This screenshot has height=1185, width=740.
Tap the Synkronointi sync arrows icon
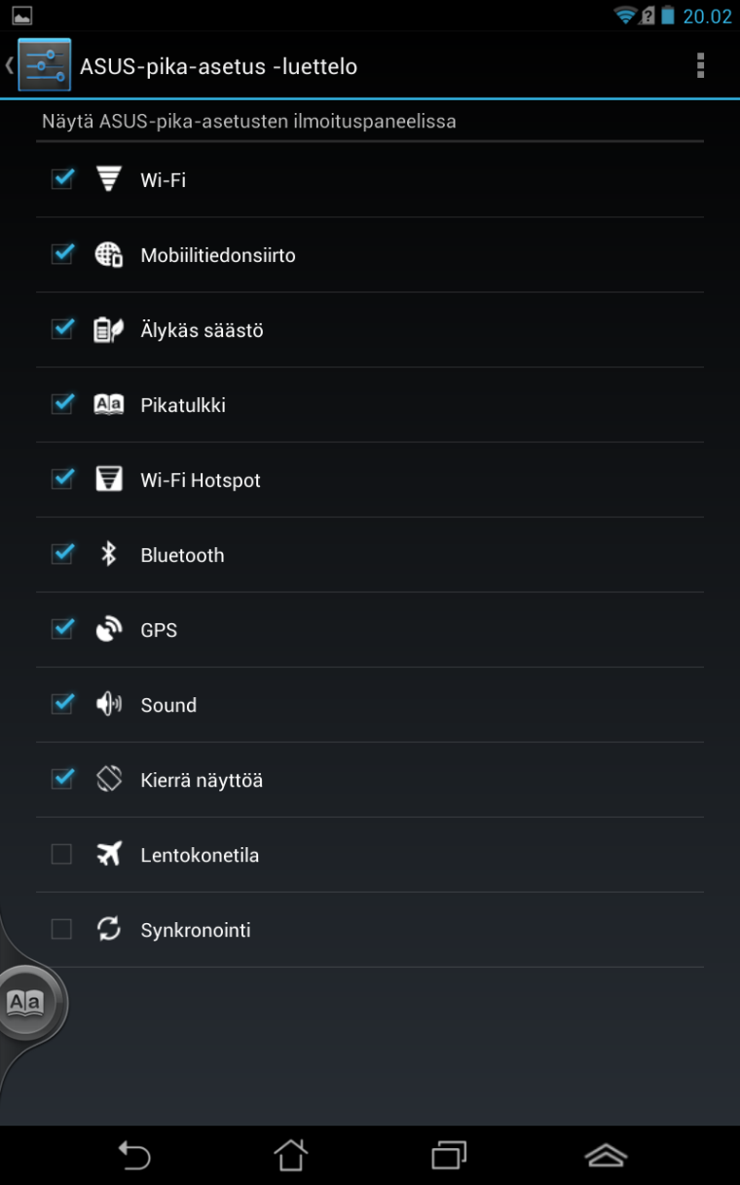tap(109, 930)
